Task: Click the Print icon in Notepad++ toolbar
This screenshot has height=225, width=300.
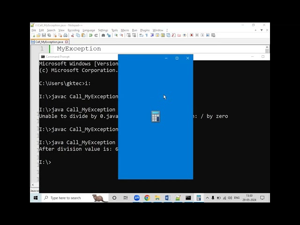Action: tap(66, 35)
